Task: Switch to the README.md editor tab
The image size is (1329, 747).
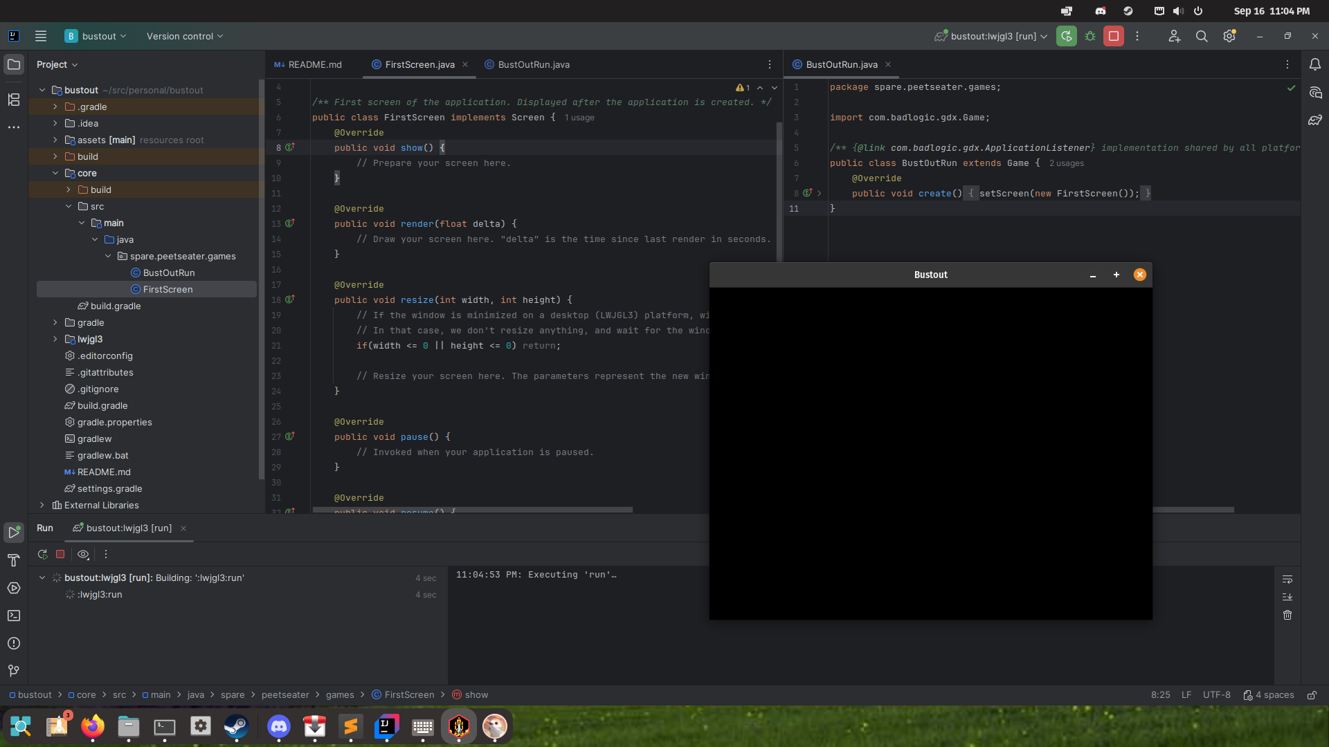Action: pos(309,64)
